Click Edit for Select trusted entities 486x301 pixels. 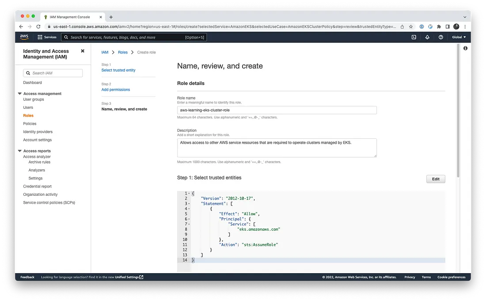click(436, 179)
